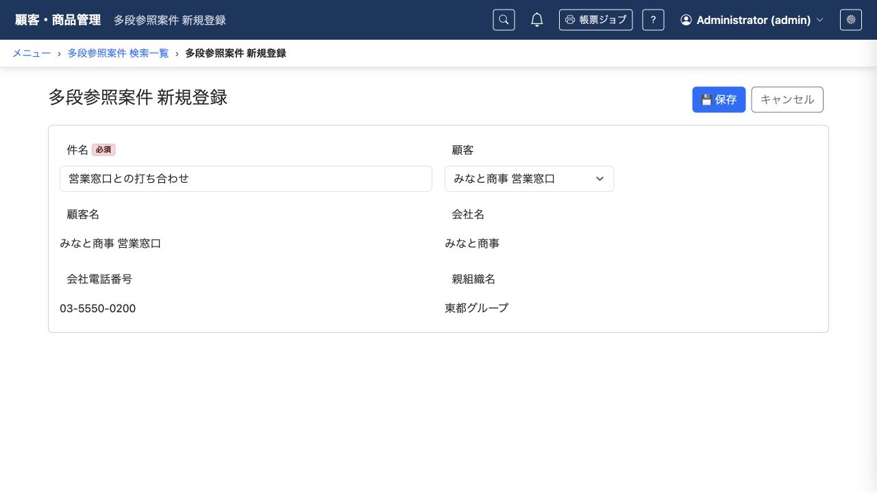Open the 顧客 dropdown selector
Screen dimensions: 877x493
(529, 179)
